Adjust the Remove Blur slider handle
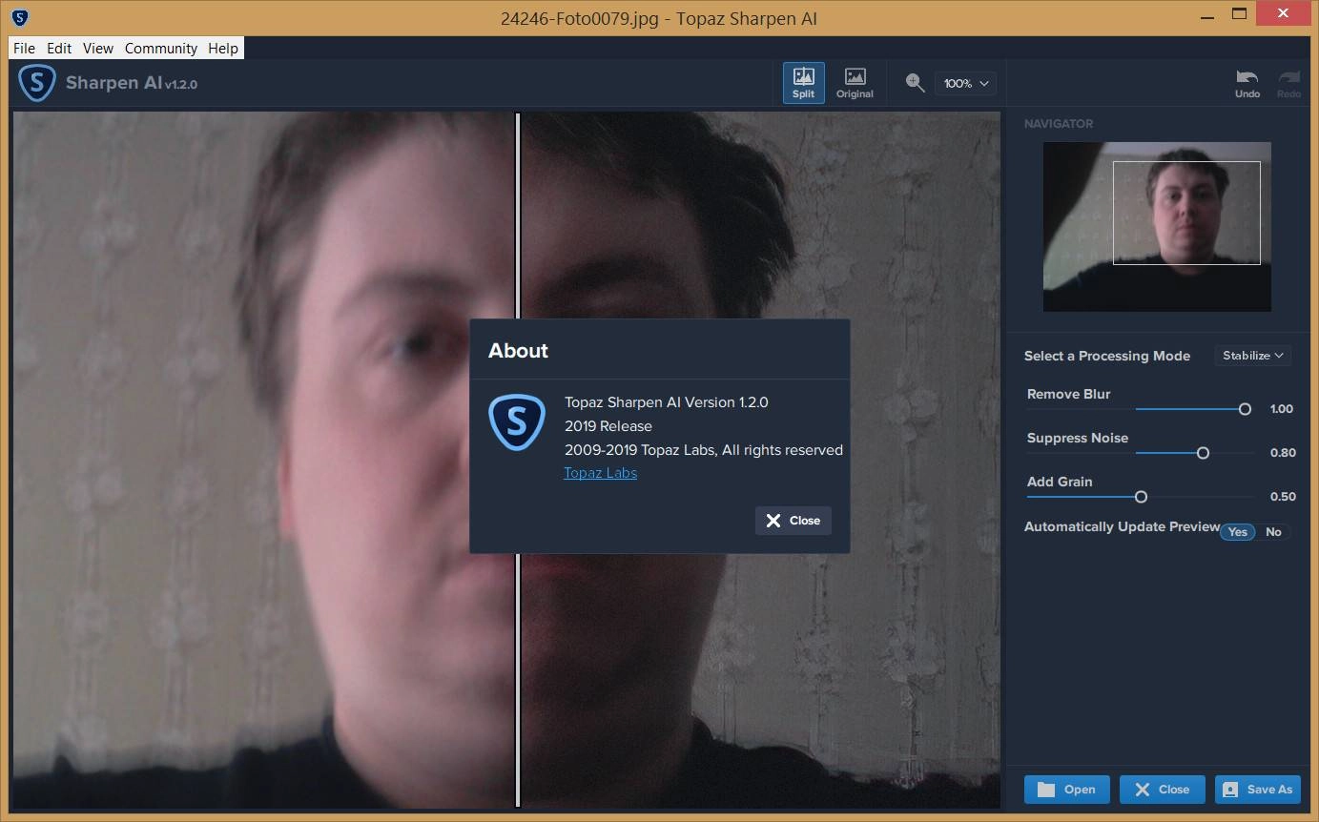 pyautogui.click(x=1245, y=409)
